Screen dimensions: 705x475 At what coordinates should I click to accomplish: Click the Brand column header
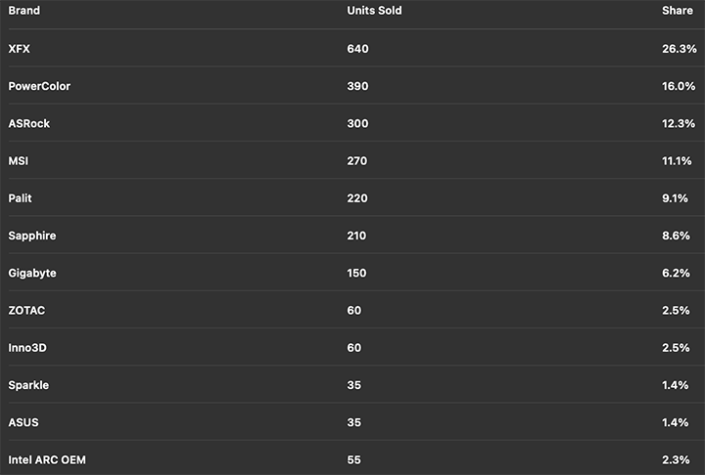[x=23, y=11]
